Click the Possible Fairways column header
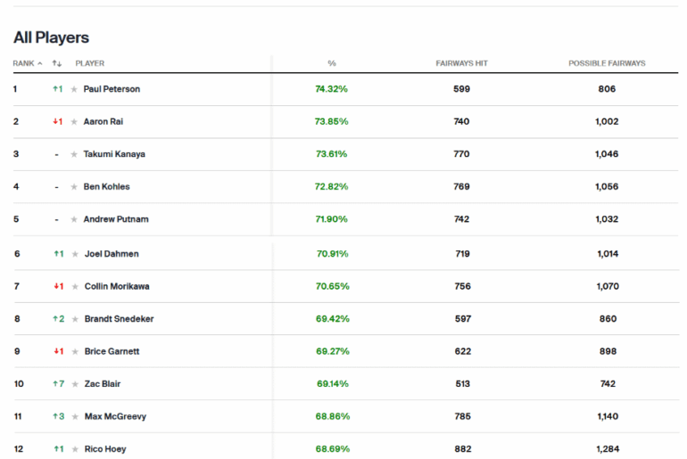The image size is (687, 459). point(607,63)
